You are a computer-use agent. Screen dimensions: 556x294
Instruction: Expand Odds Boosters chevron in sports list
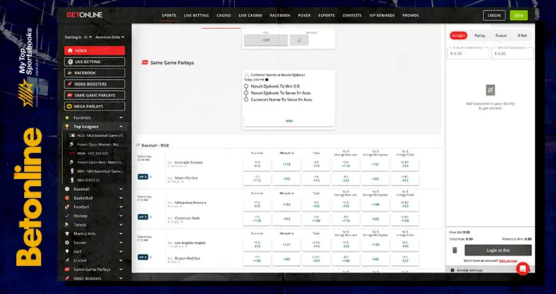point(121,278)
